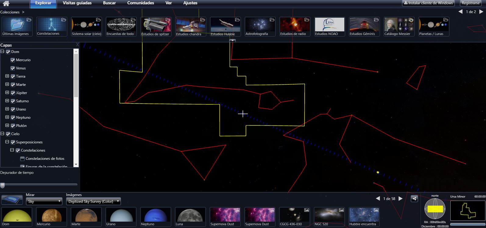
Task: Open the Estudios Hubble collection
Action: [225, 26]
